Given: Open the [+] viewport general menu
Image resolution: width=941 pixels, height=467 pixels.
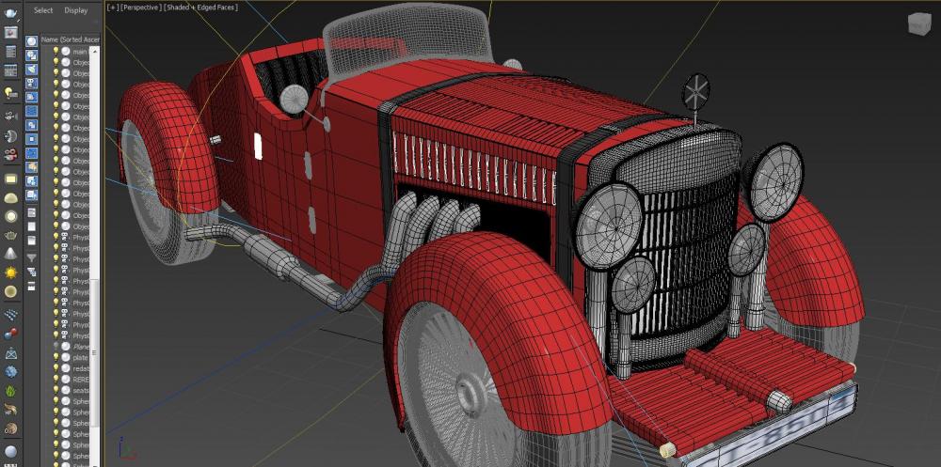Looking at the screenshot, I should (112, 8).
